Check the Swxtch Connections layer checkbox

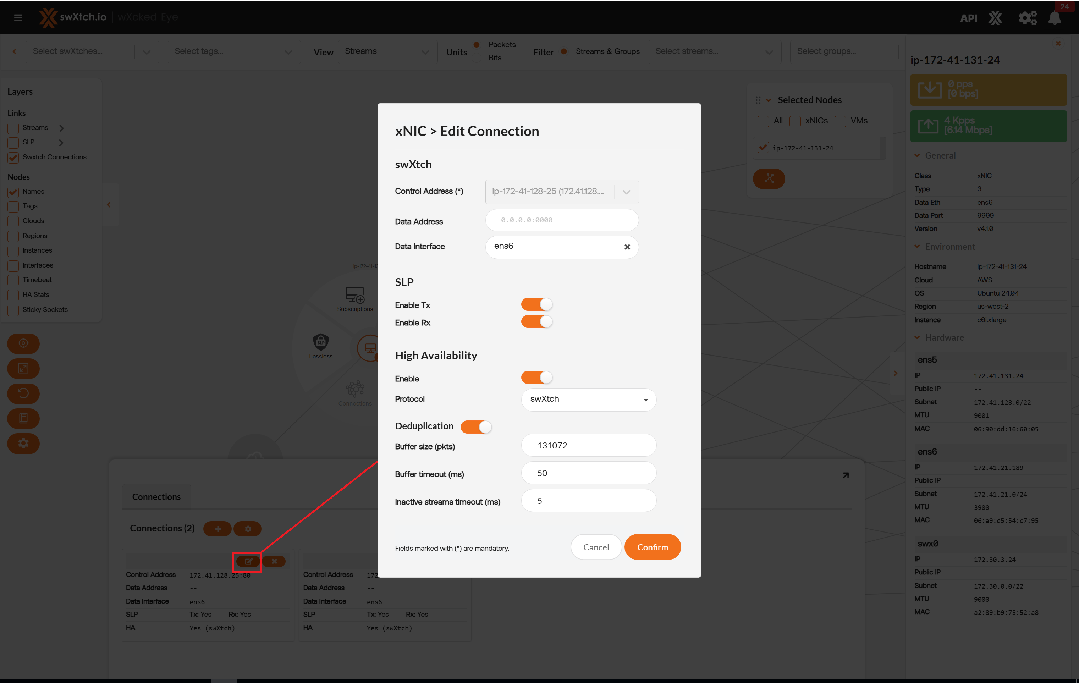pyautogui.click(x=13, y=157)
